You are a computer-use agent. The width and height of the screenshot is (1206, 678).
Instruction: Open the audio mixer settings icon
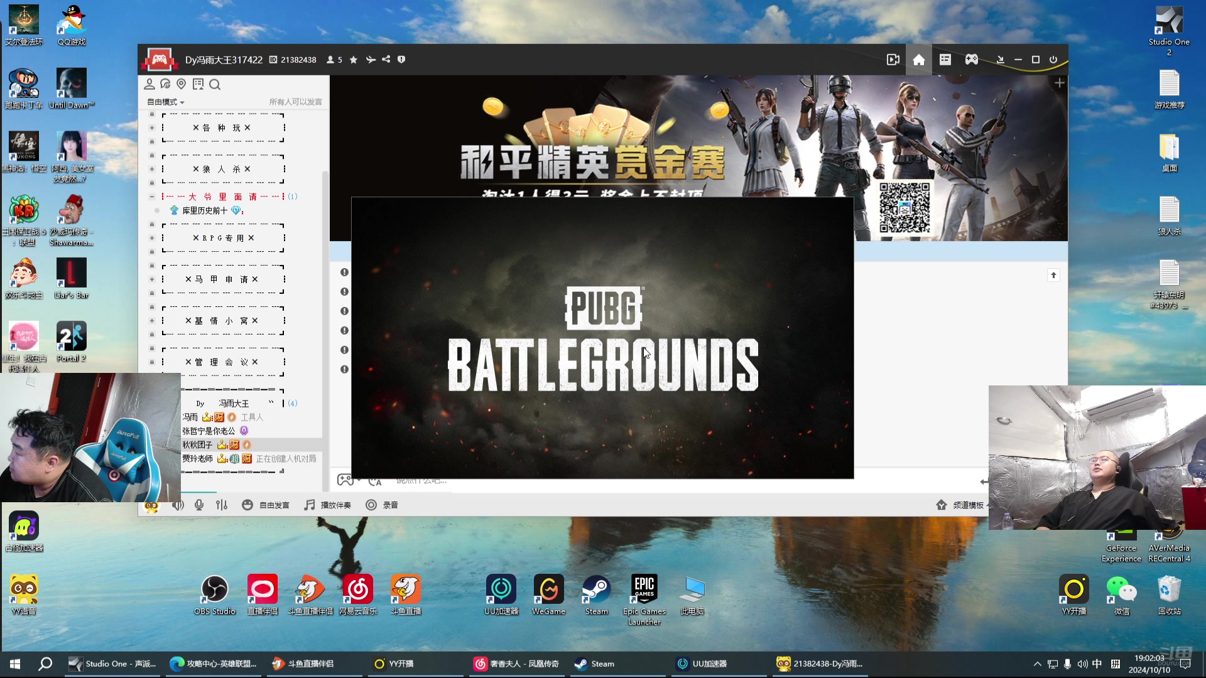[221, 505]
